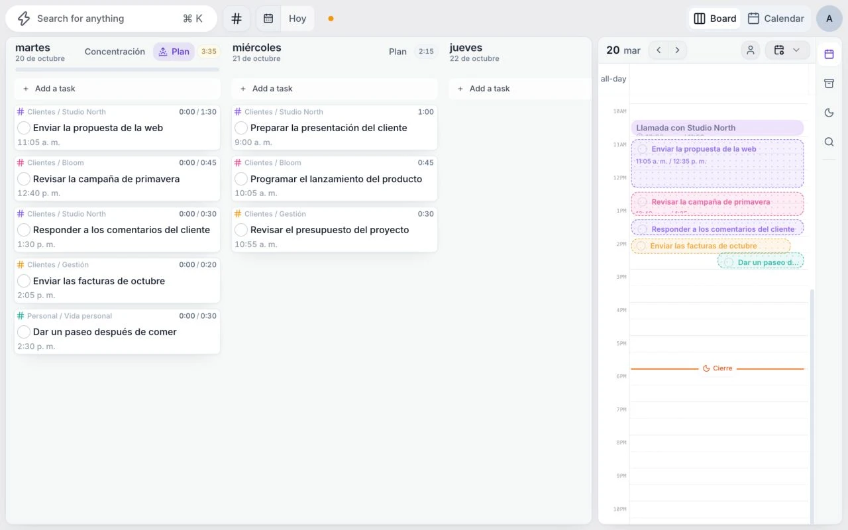Add a task under martes
The image size is (848, 530).
[117, 89]
